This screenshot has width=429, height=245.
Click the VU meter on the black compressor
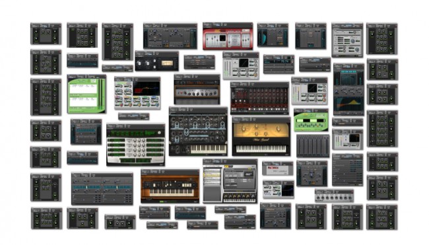point(167,63)
